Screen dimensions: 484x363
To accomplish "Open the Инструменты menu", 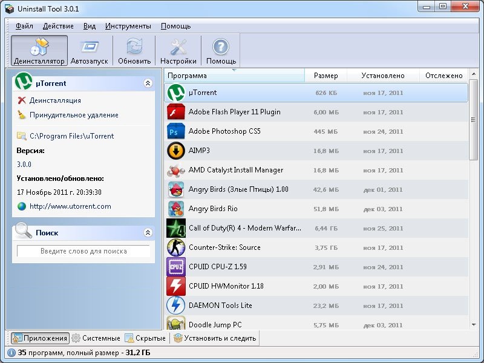I will pyautogui.click(x=128, y=26).
